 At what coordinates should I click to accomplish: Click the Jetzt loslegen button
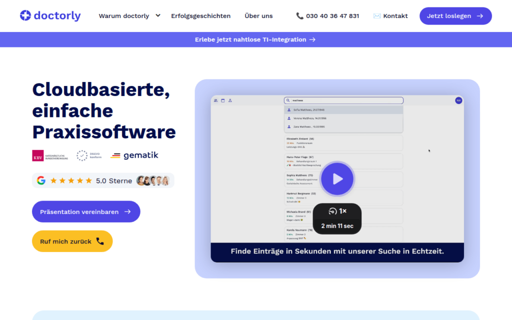tap(455, 16)
